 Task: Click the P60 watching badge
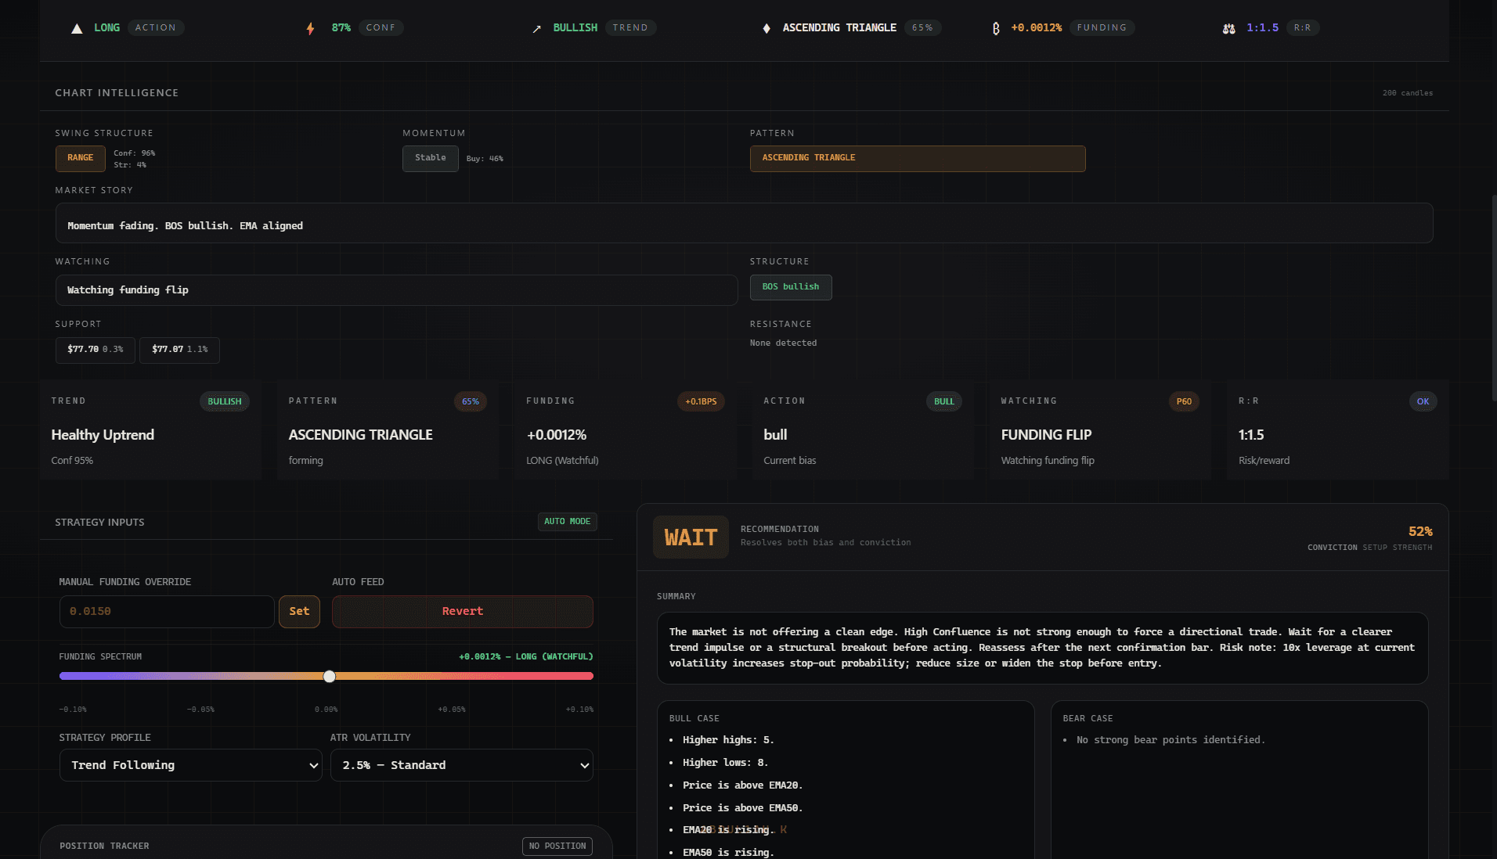click(1184, 401)
